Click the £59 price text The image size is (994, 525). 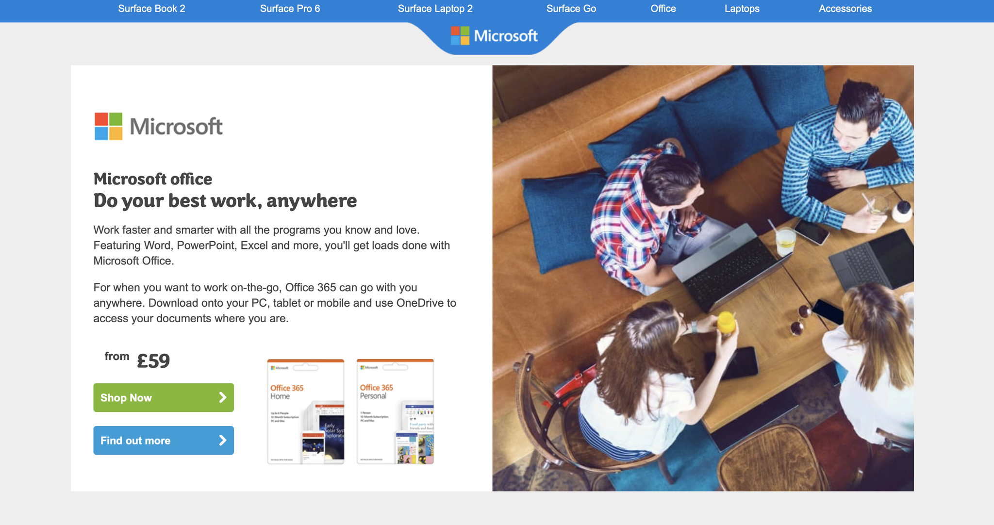pos(153,361)
